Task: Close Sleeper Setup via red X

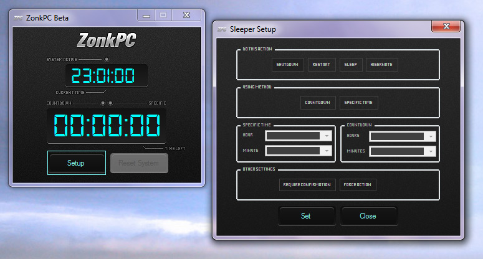Action: pos(446,26)
